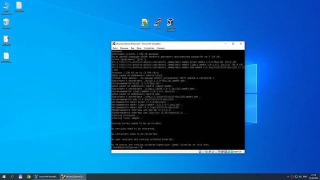Open the Машина menu
Image resolution: width=320 pixels, height=180 pixels.
(124, 48)
